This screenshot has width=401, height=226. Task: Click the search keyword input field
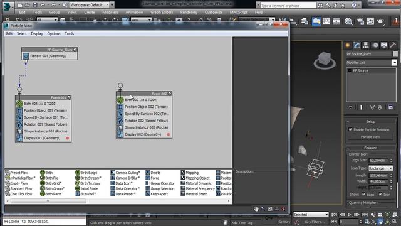288,6
